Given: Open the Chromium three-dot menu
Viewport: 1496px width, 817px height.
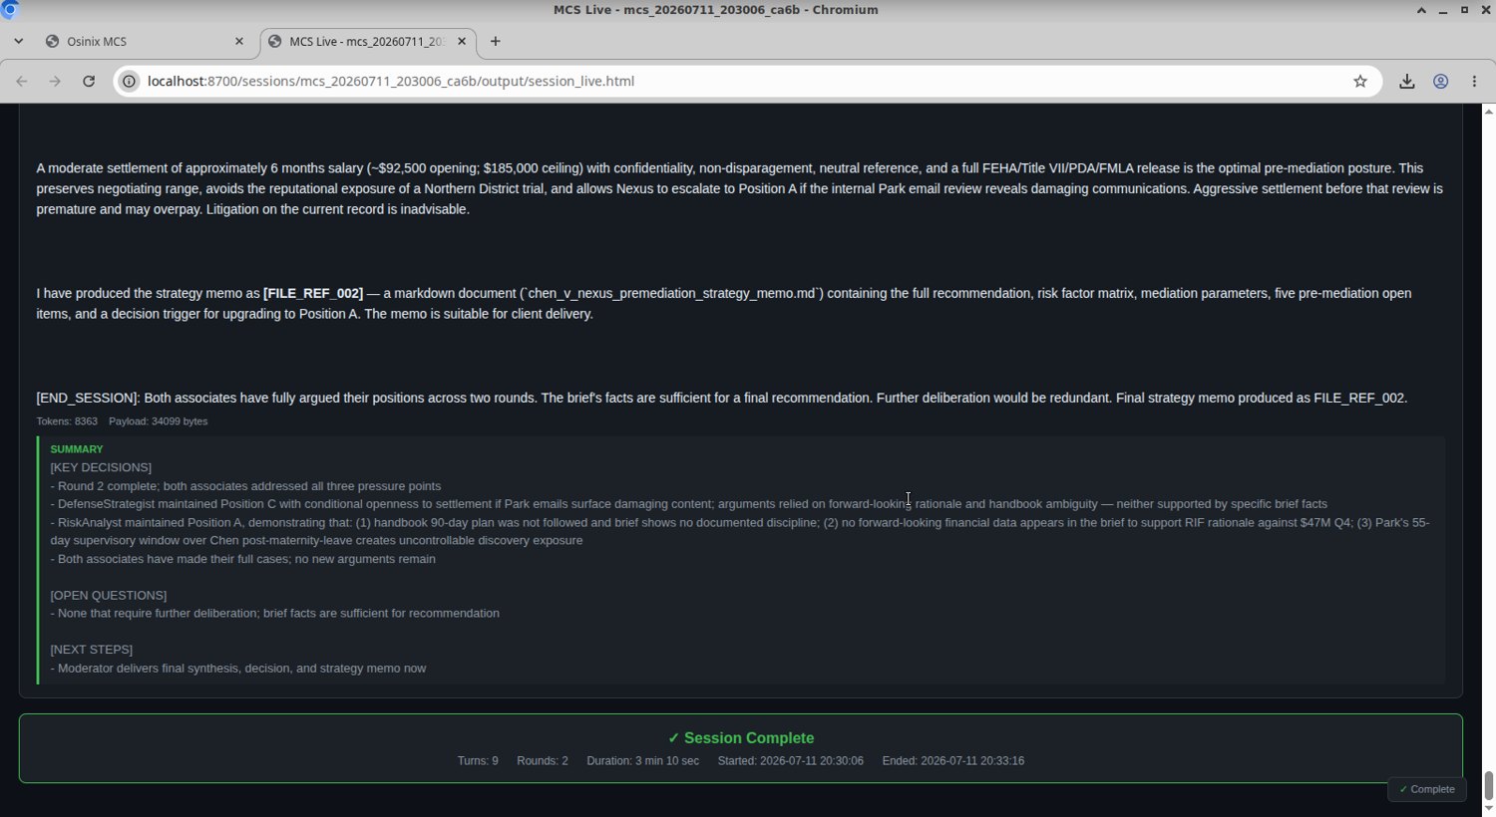Looking at the screenshot, I should pos(1474,81).
